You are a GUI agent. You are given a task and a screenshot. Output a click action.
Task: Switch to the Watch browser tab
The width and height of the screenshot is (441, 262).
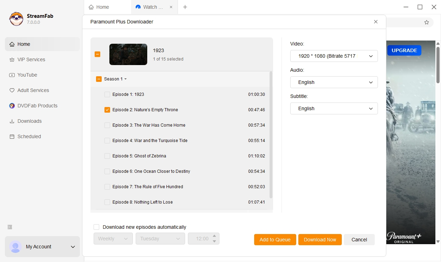(152, 7)
